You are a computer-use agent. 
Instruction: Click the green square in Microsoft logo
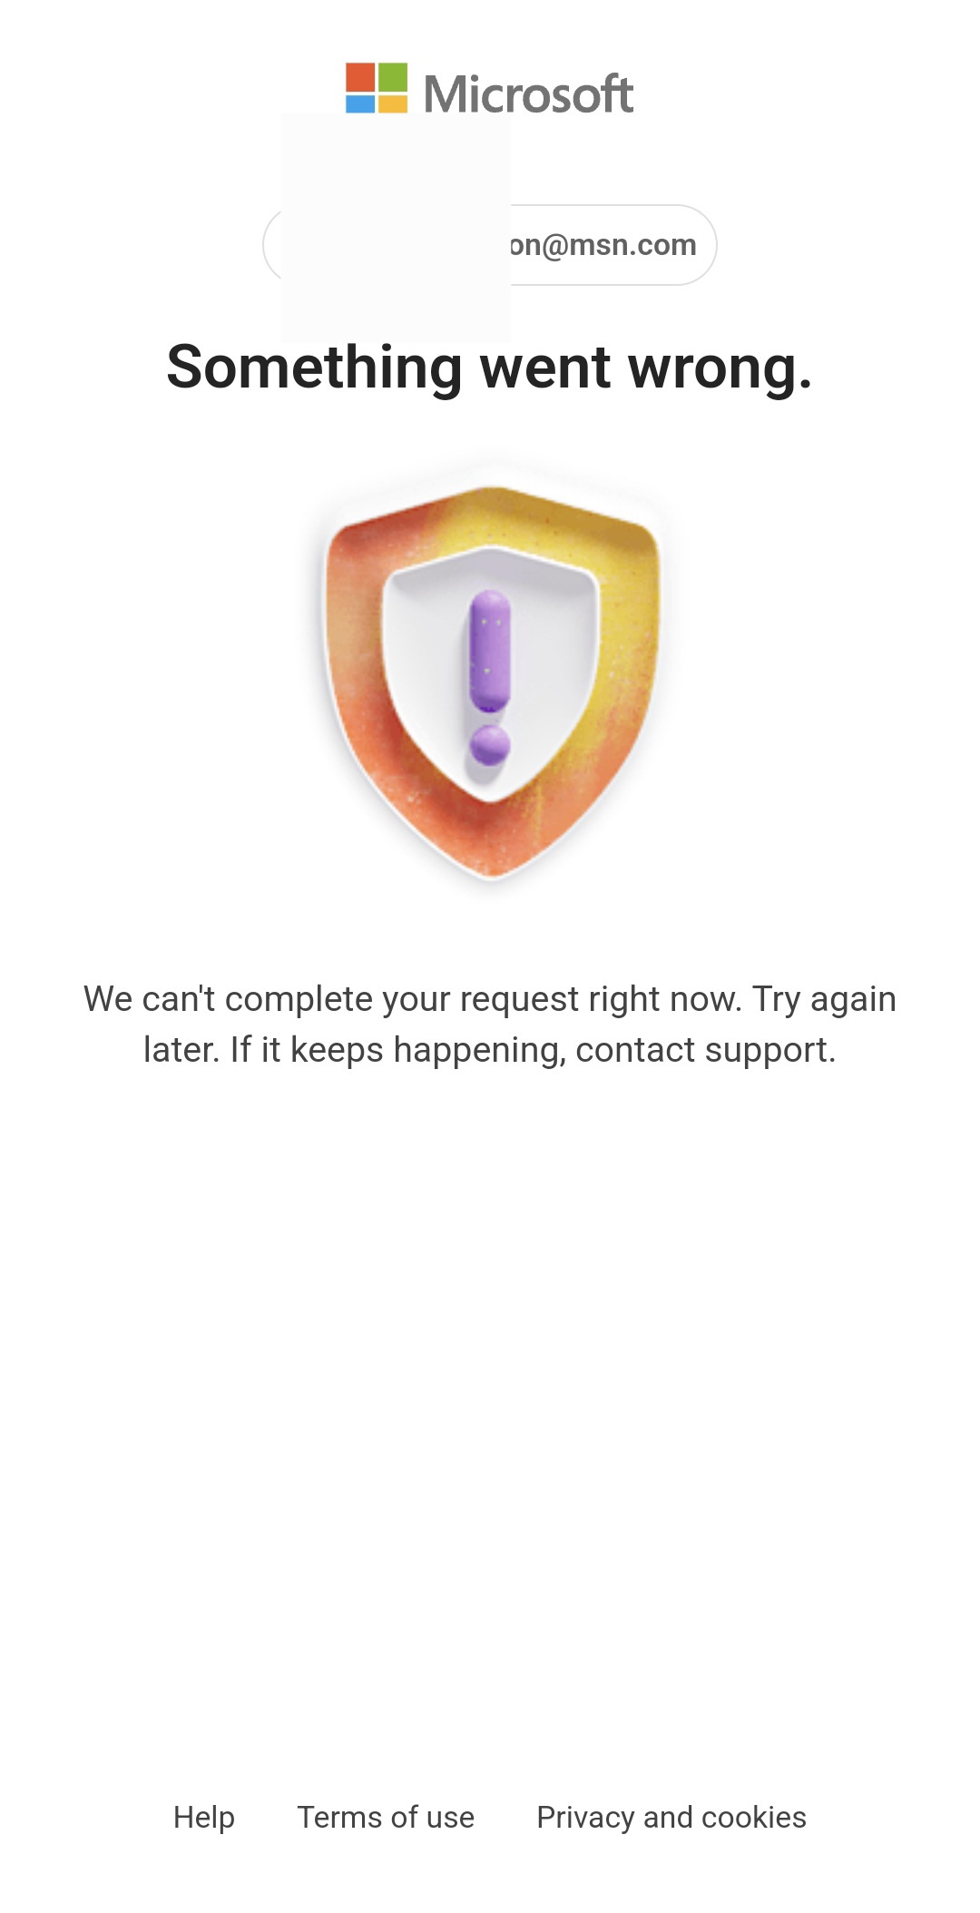pyautogui.click(x=393, y=76)
